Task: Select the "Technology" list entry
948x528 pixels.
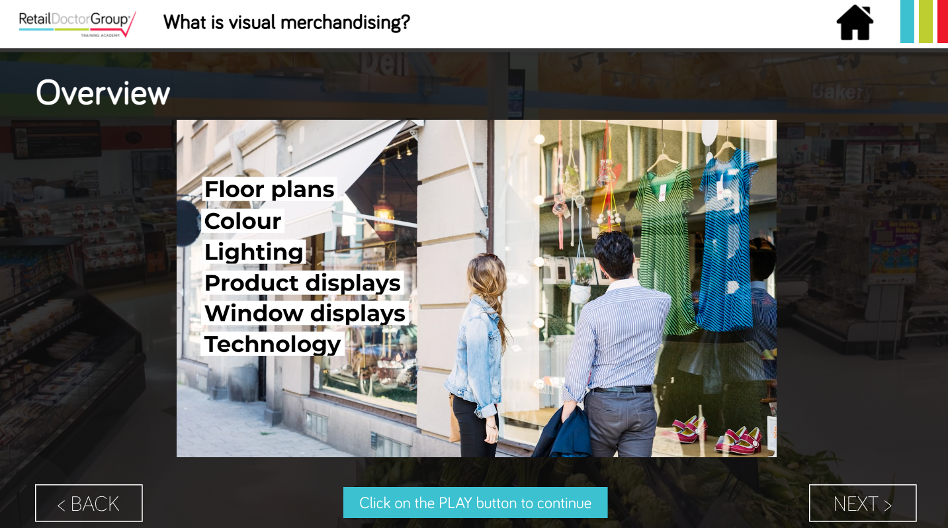Action: coord(273,344)
